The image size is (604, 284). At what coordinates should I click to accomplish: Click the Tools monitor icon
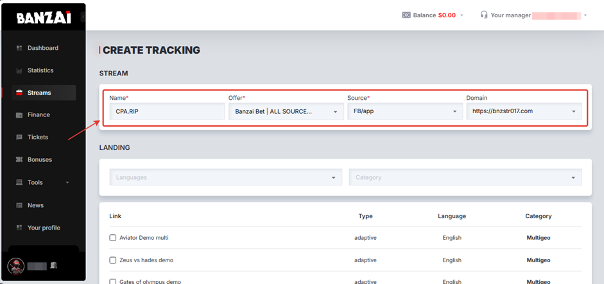point(19,182)
